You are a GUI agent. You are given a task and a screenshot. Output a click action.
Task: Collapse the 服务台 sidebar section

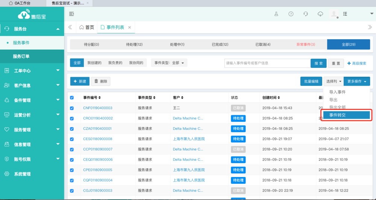click(58, 29)
